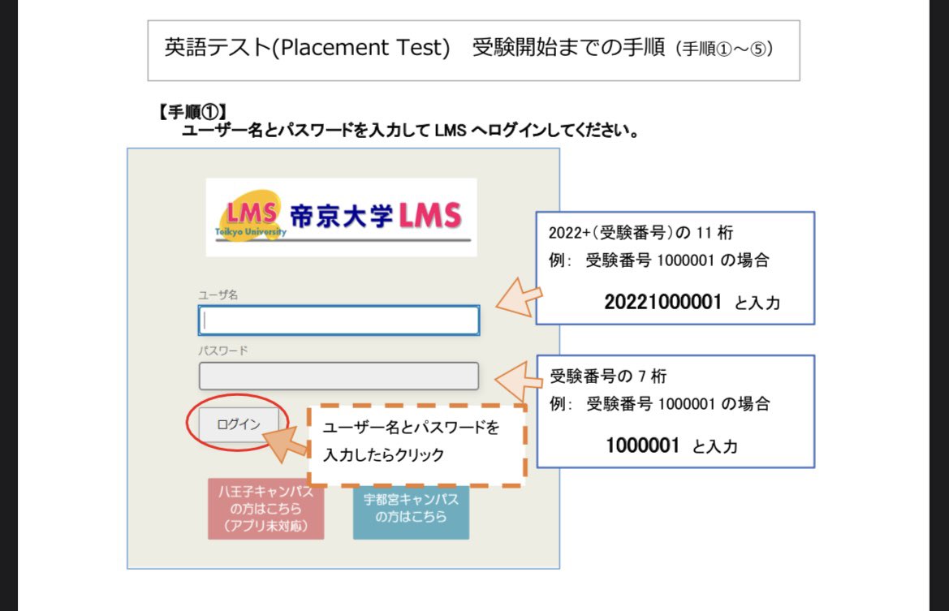Click the ユーザ名 field label
This screenshot has height=611, width=949.
click(218, 295)
